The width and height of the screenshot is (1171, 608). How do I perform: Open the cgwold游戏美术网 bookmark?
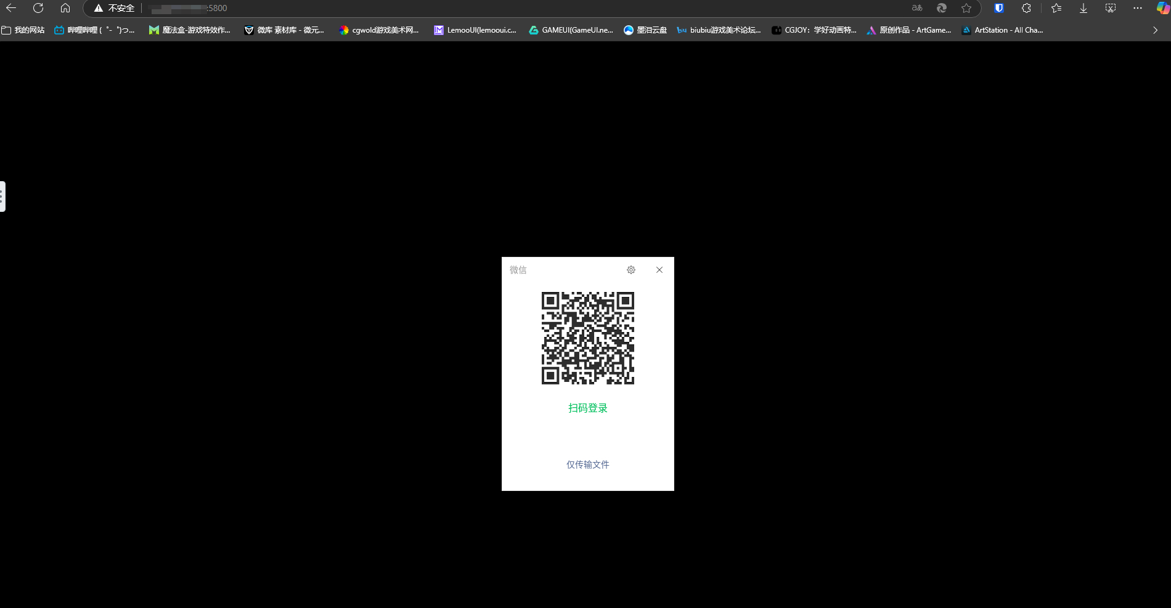[x=379, y=30]
